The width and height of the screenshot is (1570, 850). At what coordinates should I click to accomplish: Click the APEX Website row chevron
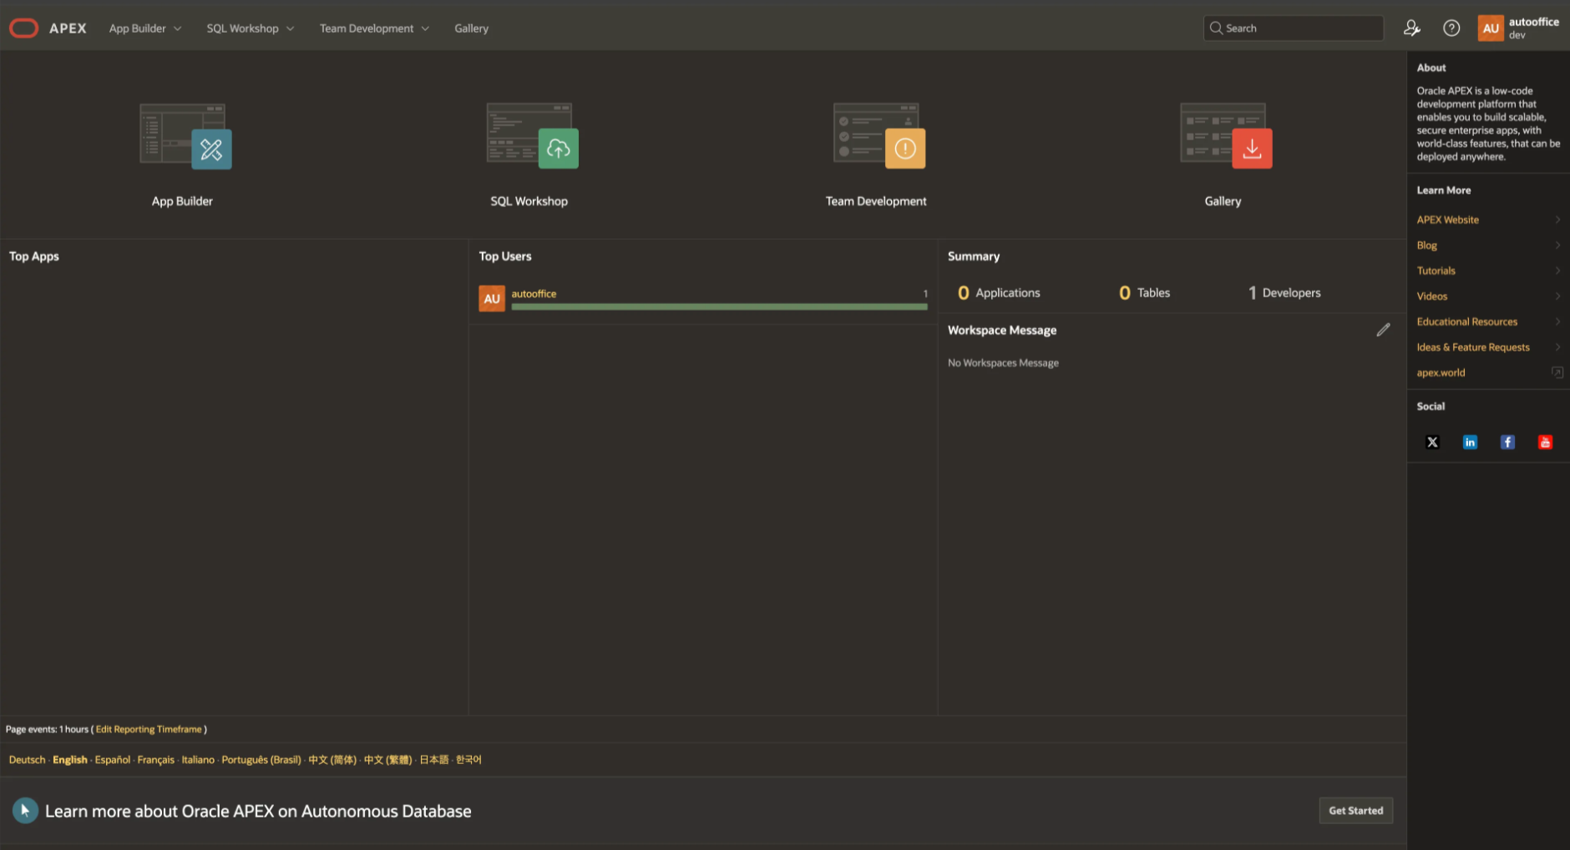pos(1557,220)
